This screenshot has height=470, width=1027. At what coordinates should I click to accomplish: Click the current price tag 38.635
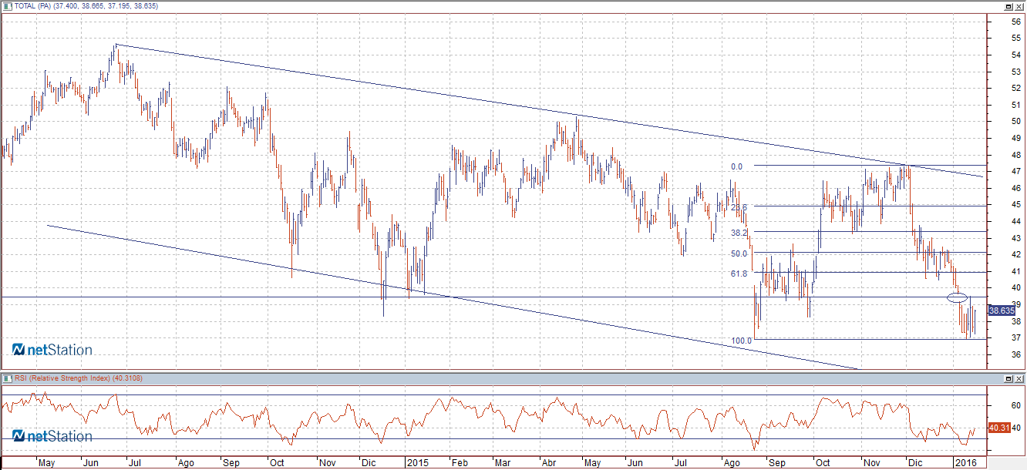point(1001,311)
